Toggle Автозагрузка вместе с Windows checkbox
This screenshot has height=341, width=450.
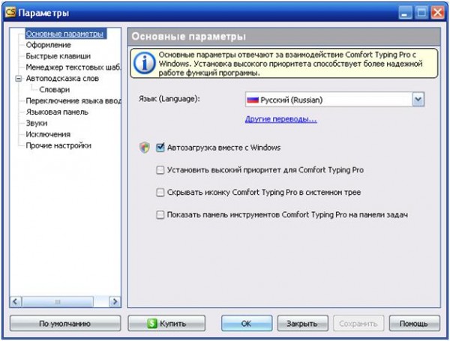[160, 148]
